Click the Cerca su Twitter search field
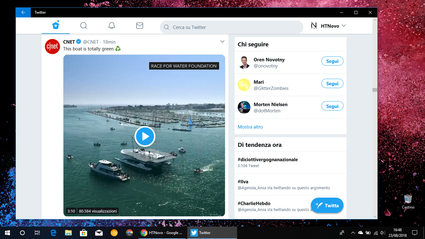Screen dimensions: 425x239 [x=231, y=27]
